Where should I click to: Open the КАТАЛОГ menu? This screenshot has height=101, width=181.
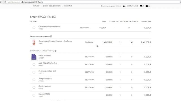pos(36,6)
